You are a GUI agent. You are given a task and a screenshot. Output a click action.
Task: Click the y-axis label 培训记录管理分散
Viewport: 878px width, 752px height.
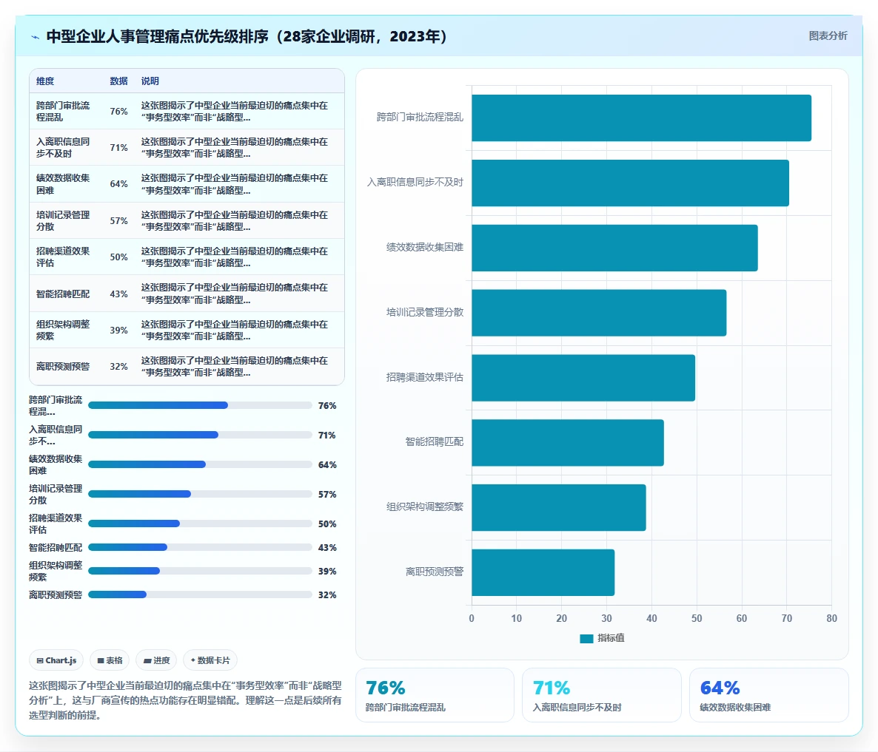425,312
